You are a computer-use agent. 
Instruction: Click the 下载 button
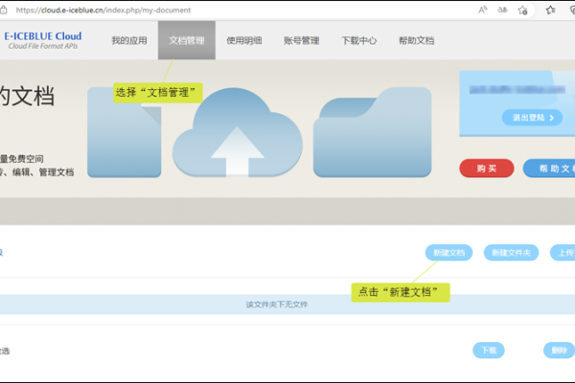coord(489,350)
